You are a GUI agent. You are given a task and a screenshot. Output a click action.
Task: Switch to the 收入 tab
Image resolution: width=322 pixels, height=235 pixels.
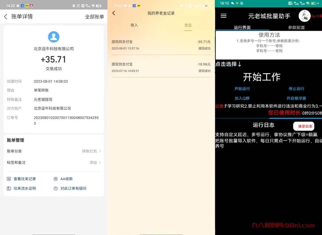(x=134, y=25)
